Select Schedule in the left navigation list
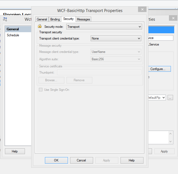Screen dimensions: 178x174 [x=18, y=35]
